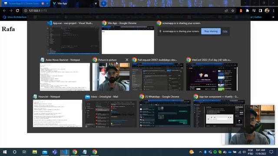Open Cortana search circle in taskbar
This screenshot has height=156, width=278.
(14, 152)
